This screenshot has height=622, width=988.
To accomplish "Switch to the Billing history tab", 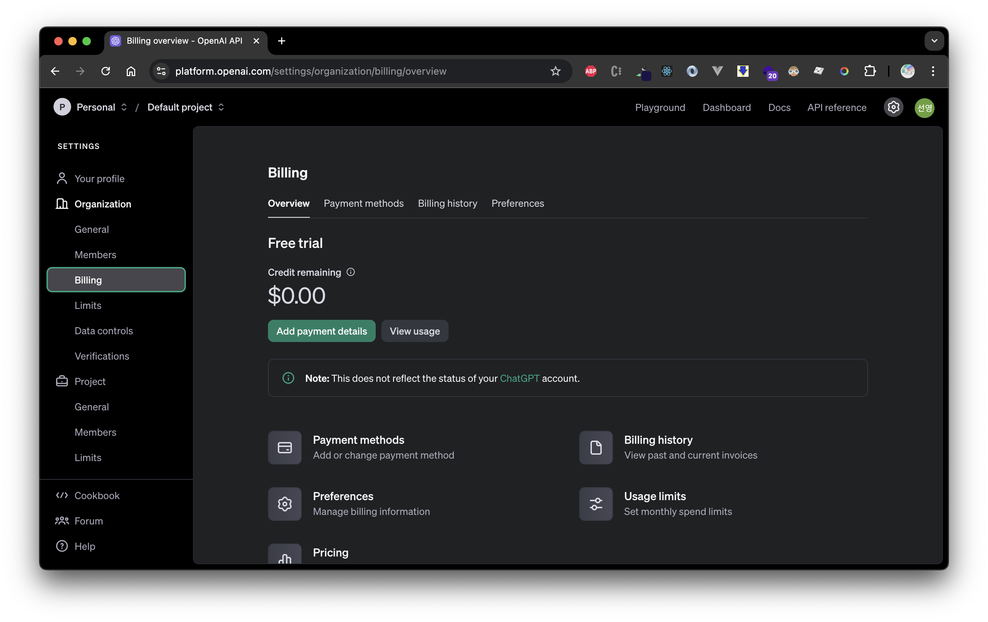I will click(x=447, y=203).
